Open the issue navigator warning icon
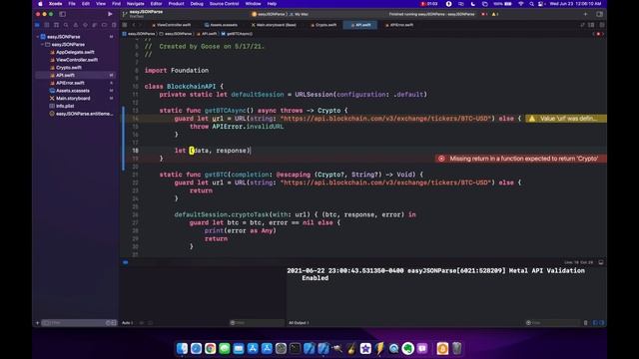This screenshot has height=359, width=639. click(x=76, y=25)
